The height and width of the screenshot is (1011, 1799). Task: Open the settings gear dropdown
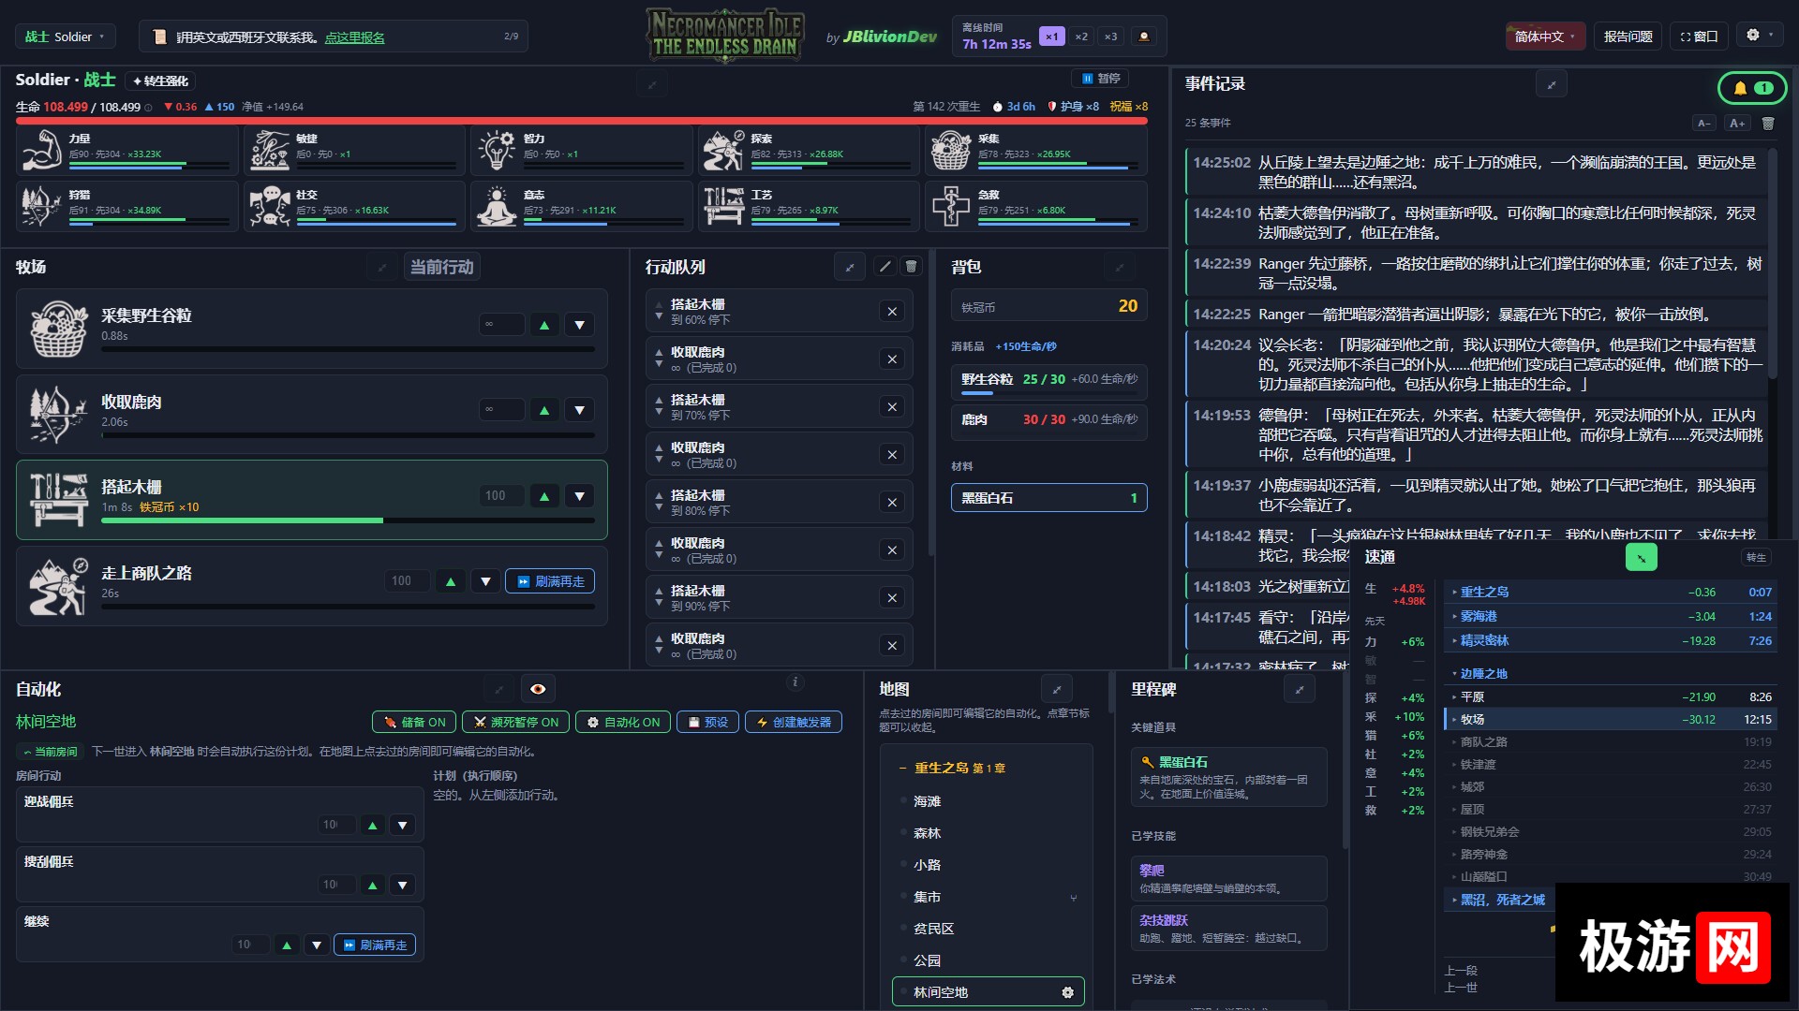tap(1760, 36)
